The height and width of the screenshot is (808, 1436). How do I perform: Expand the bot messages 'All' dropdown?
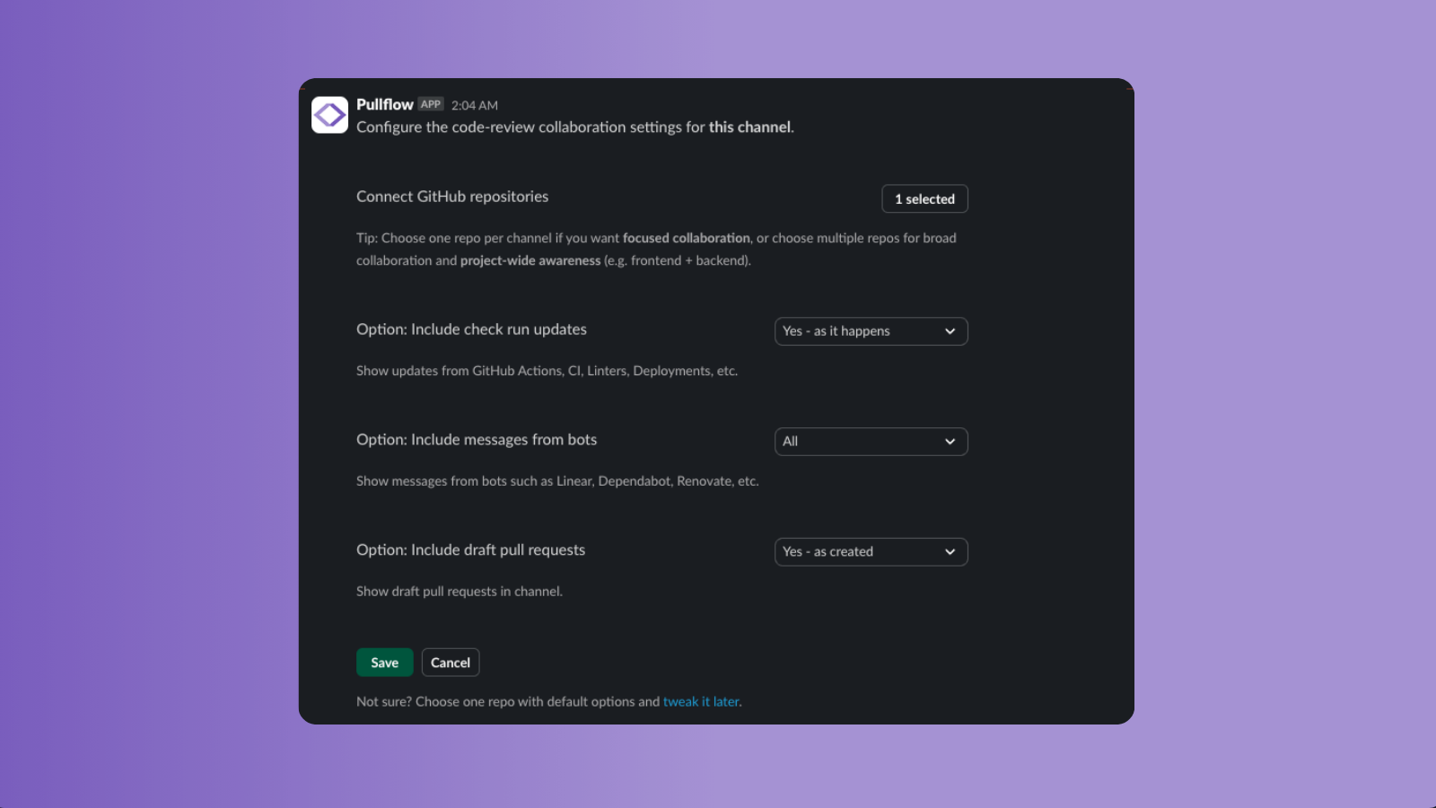click(x=871, y=442)
